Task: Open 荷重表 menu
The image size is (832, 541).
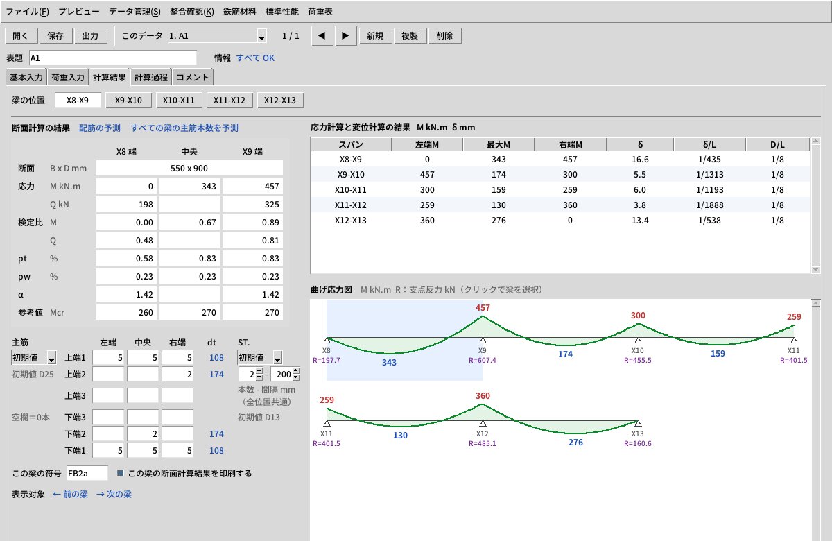Action: pos(320,12)
